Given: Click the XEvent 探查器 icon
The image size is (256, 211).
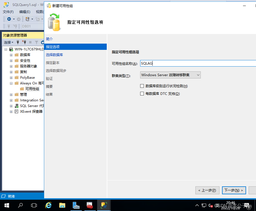Looking at the screenshot, I should (16, 112).
